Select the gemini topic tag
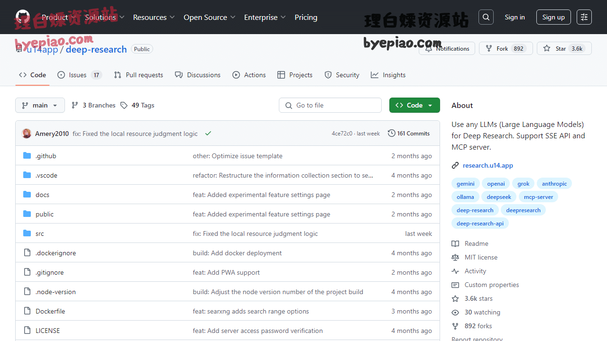 (x=466, y=184)
